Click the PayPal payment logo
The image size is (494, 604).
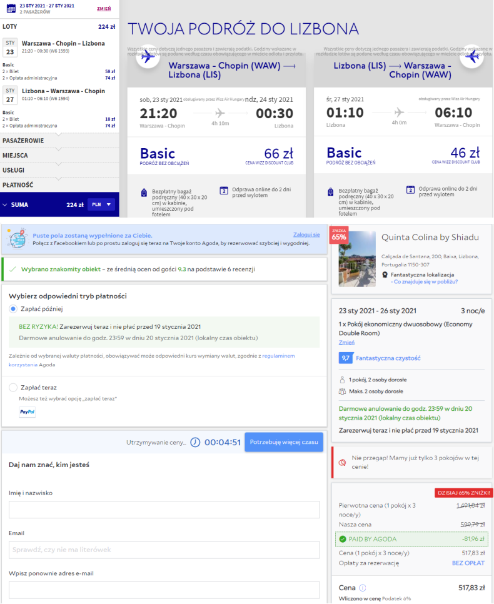click(28, 412)
